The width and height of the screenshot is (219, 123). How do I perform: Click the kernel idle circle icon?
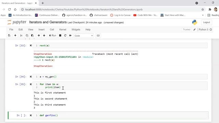(x=211, y=30)
